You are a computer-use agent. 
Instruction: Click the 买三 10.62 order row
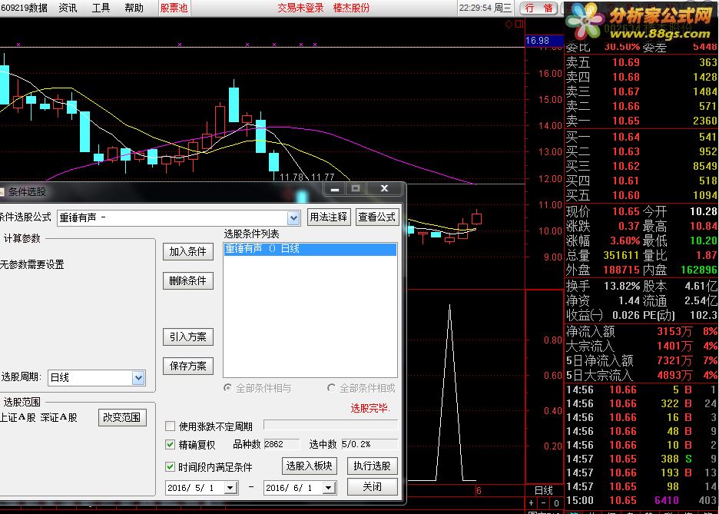pyautogui.click(x=641, y=166)
